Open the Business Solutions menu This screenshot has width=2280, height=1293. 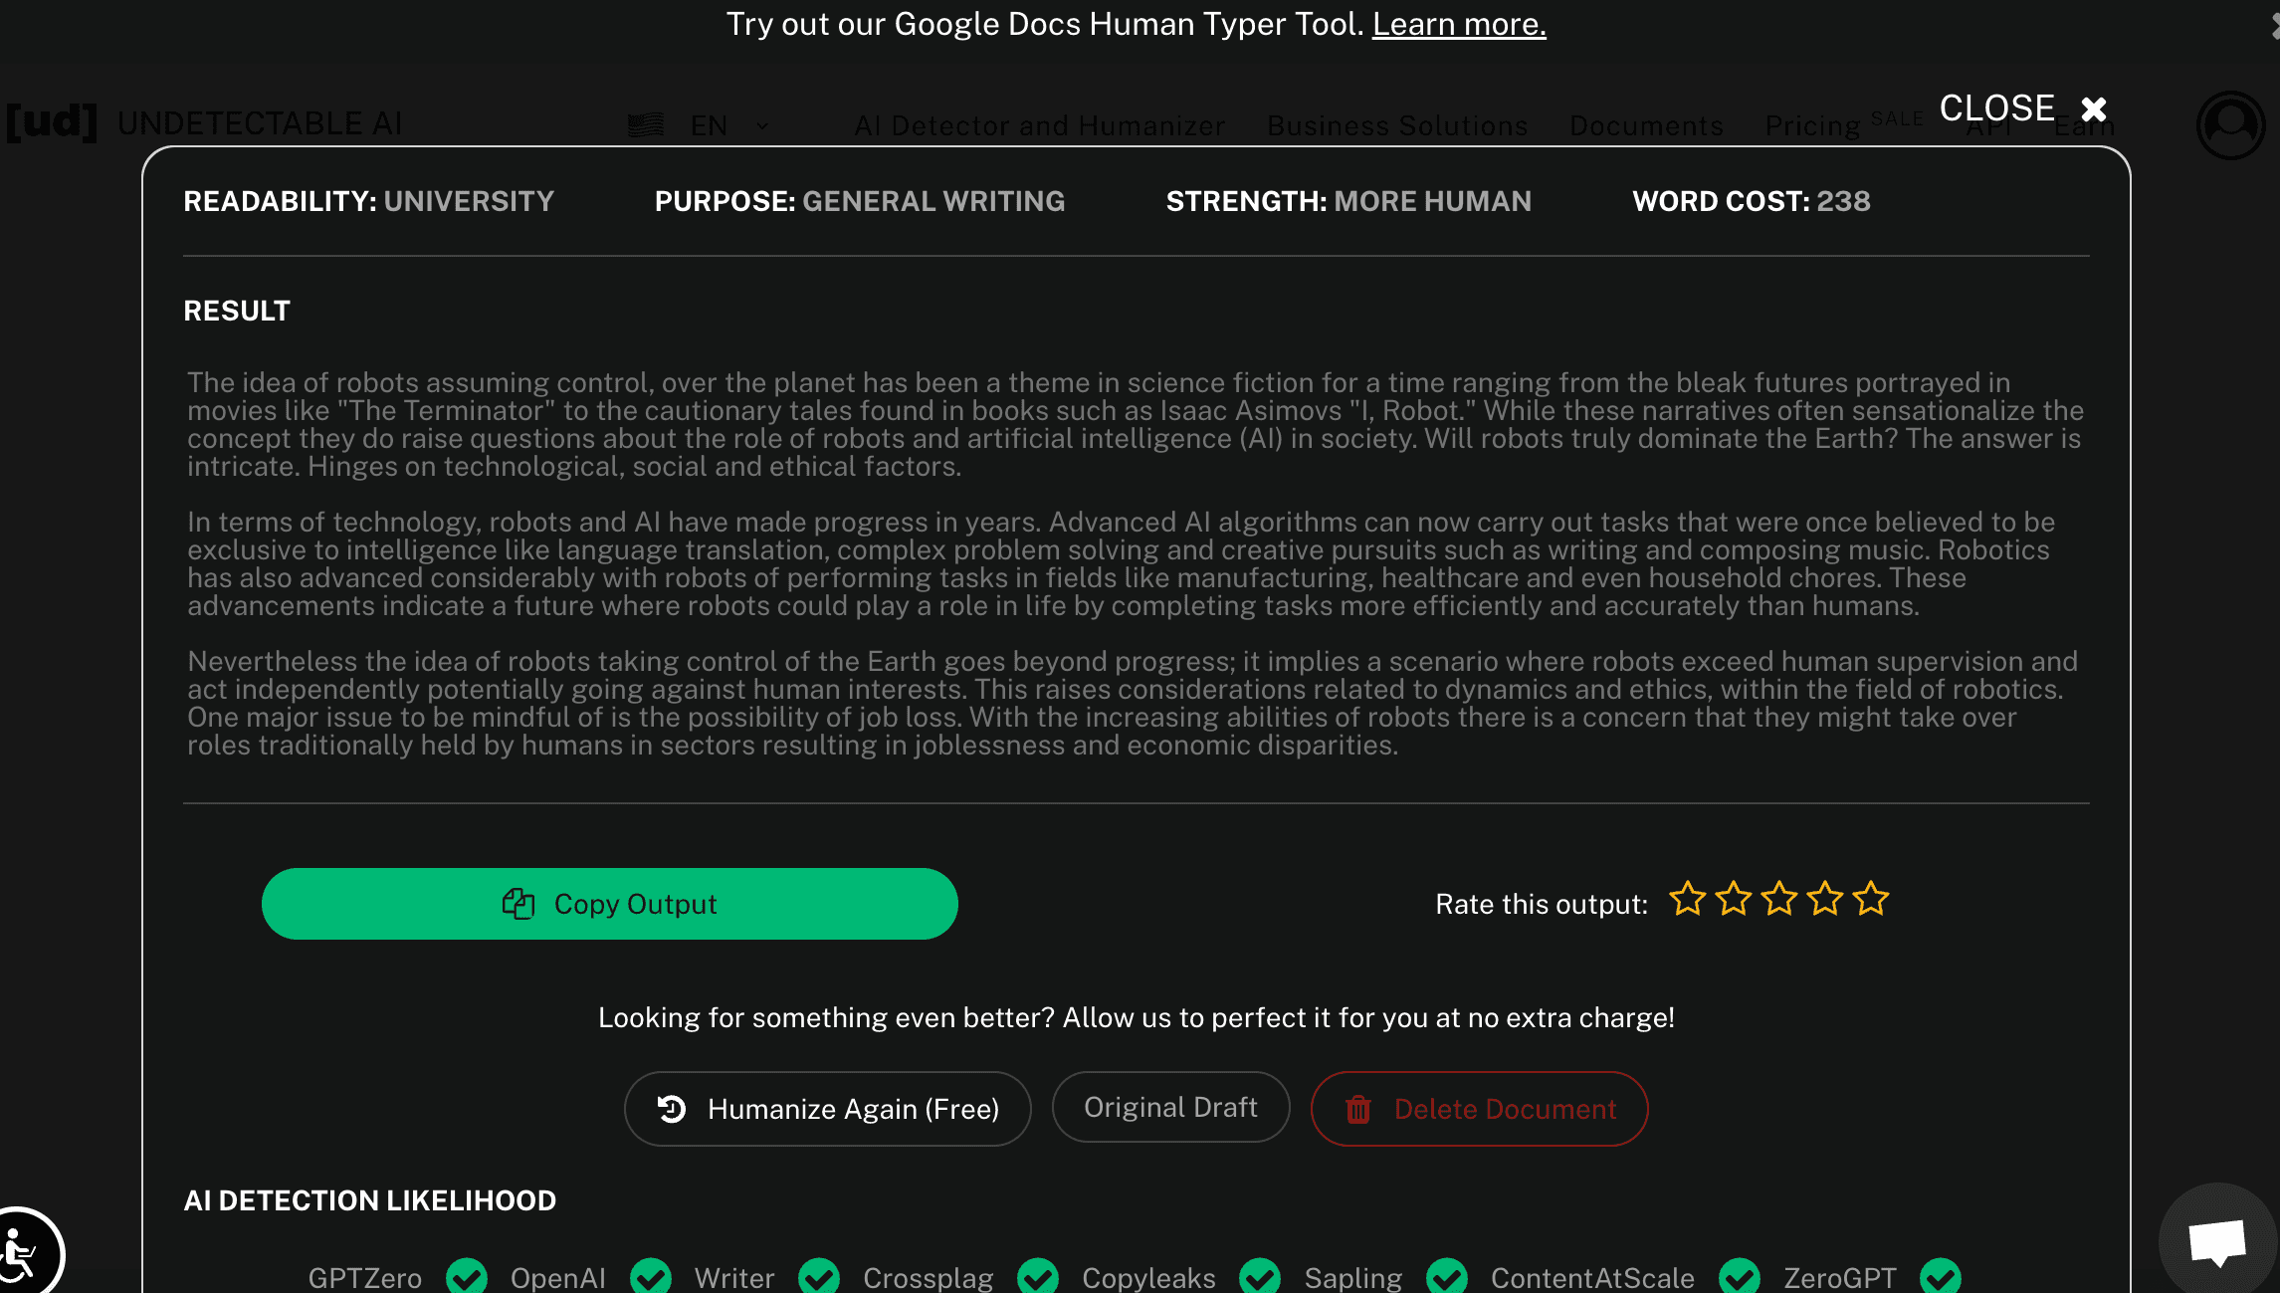[x=1397, y=125]
